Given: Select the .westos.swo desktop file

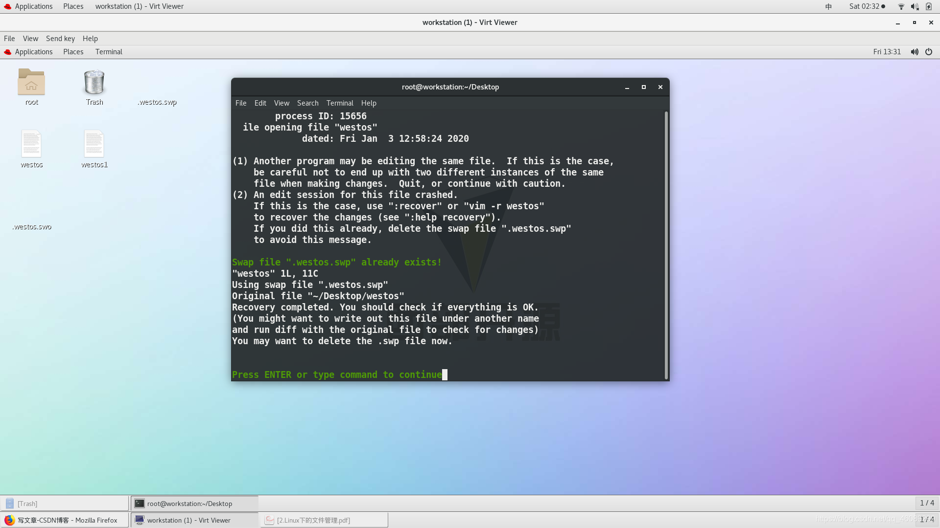Looking at the screenshot, I should point(31,226).
